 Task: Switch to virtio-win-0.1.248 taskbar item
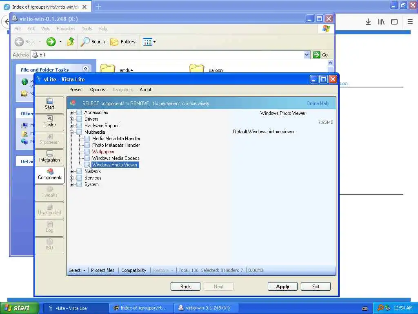(x=206, y=308)
